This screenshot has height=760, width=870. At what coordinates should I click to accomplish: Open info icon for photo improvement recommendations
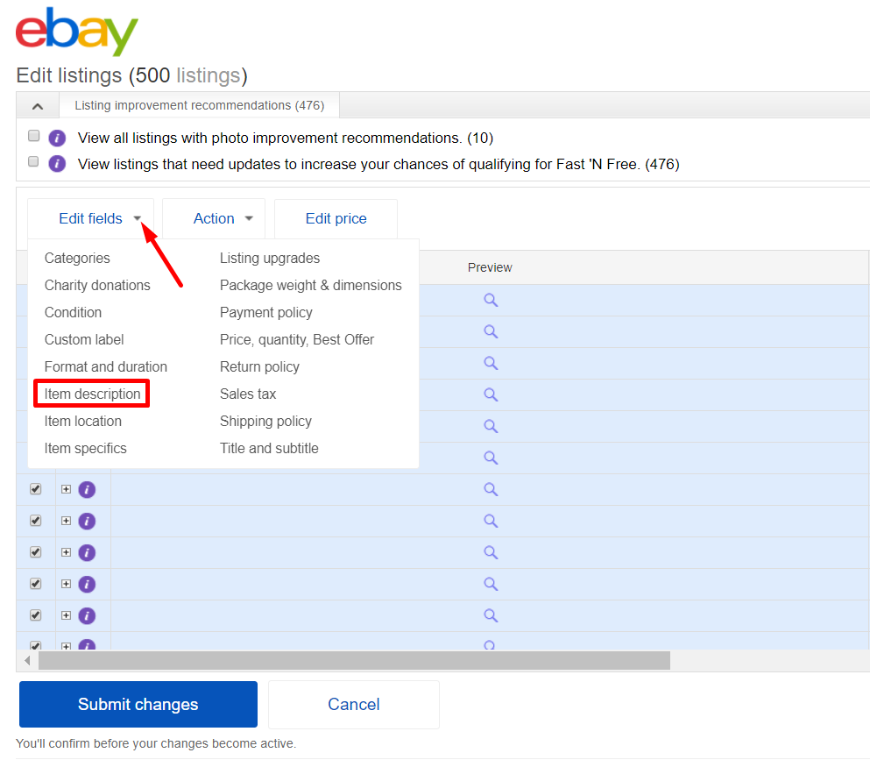tap(57, 138)
